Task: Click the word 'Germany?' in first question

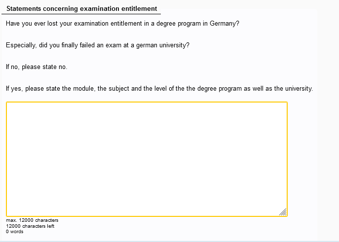Action: pos(225,23)
